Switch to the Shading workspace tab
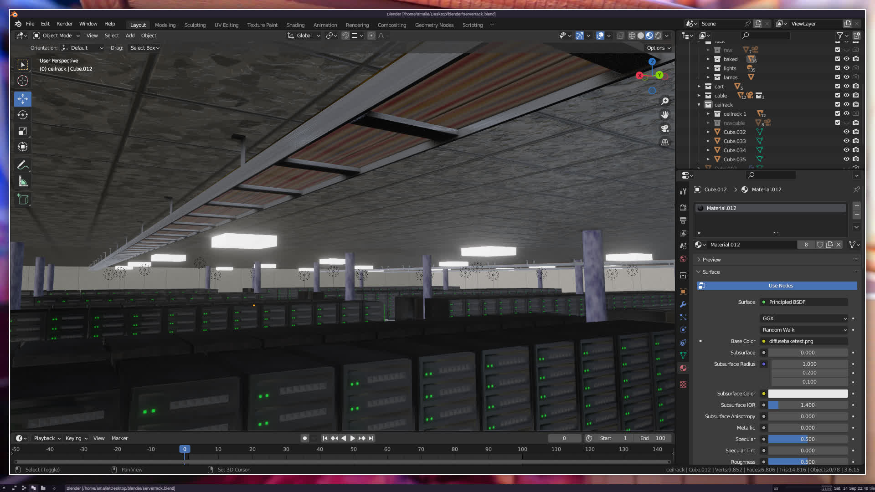Viewport: 875px width, 492px height. point(295,25)
